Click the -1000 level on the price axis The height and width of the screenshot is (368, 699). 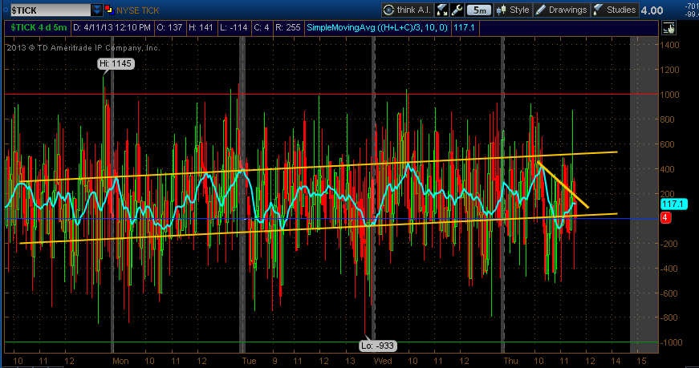tap(670, 342)
